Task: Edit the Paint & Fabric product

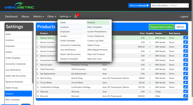Action: pyautogui.click(x=185, y=65)
